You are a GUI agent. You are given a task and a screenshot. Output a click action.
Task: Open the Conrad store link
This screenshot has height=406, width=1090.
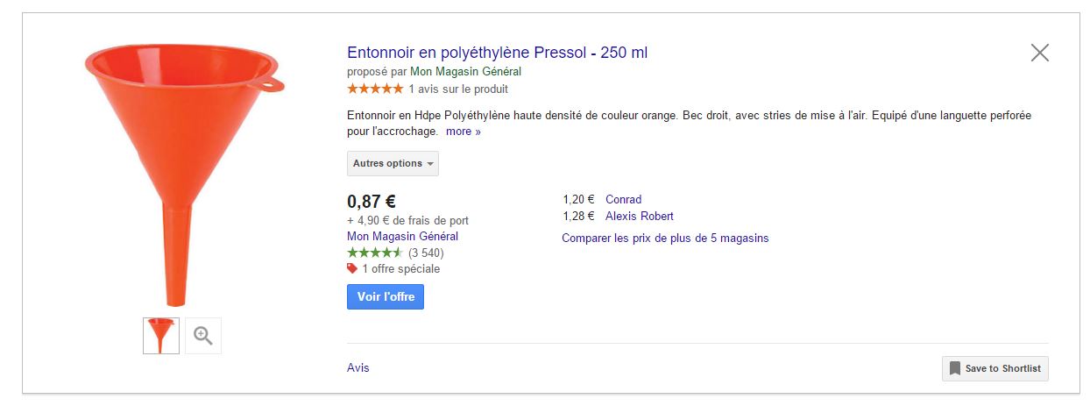click(x=623, y=199)
